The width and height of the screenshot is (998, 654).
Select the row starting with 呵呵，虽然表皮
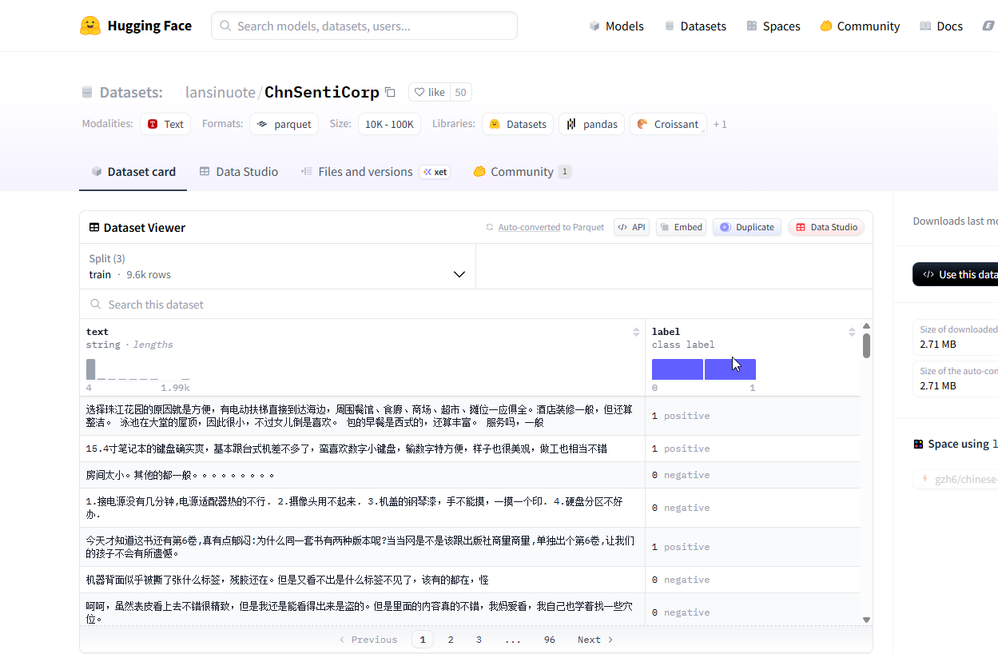click(x=471, y=610)
